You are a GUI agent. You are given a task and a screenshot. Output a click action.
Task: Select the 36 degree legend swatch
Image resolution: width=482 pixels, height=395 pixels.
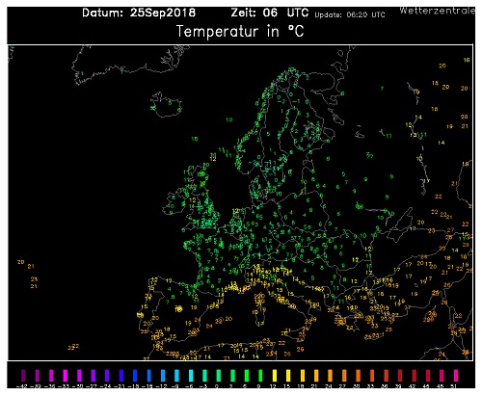pos(386,376)
